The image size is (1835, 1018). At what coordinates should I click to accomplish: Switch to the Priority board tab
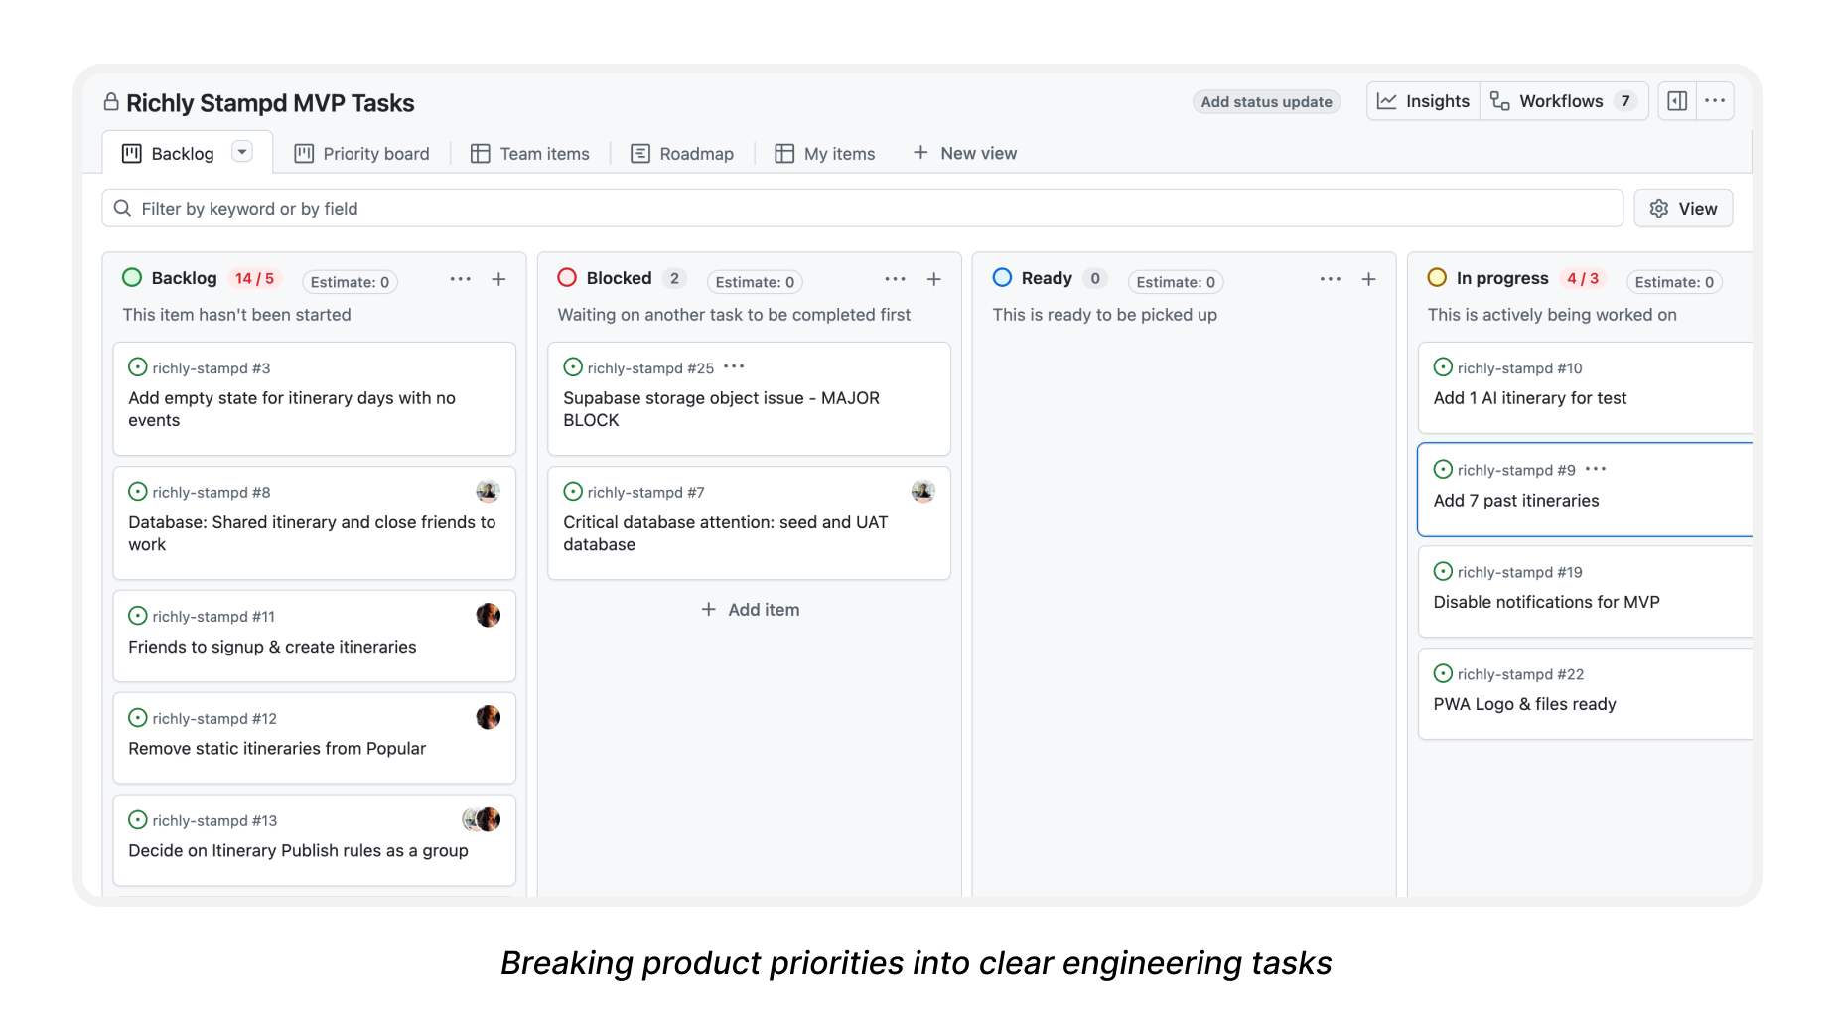pos(362,154)
